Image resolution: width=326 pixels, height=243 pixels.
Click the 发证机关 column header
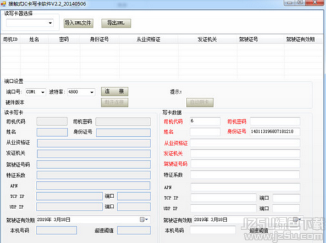[x=207, y=39]
